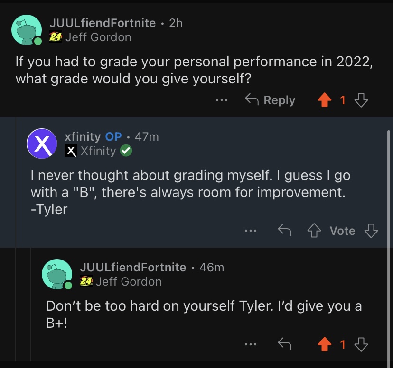This screenshot has width=393, height=368.
Task: Downvote the Xfinity OP comment
Action: (x=371, y=231)
